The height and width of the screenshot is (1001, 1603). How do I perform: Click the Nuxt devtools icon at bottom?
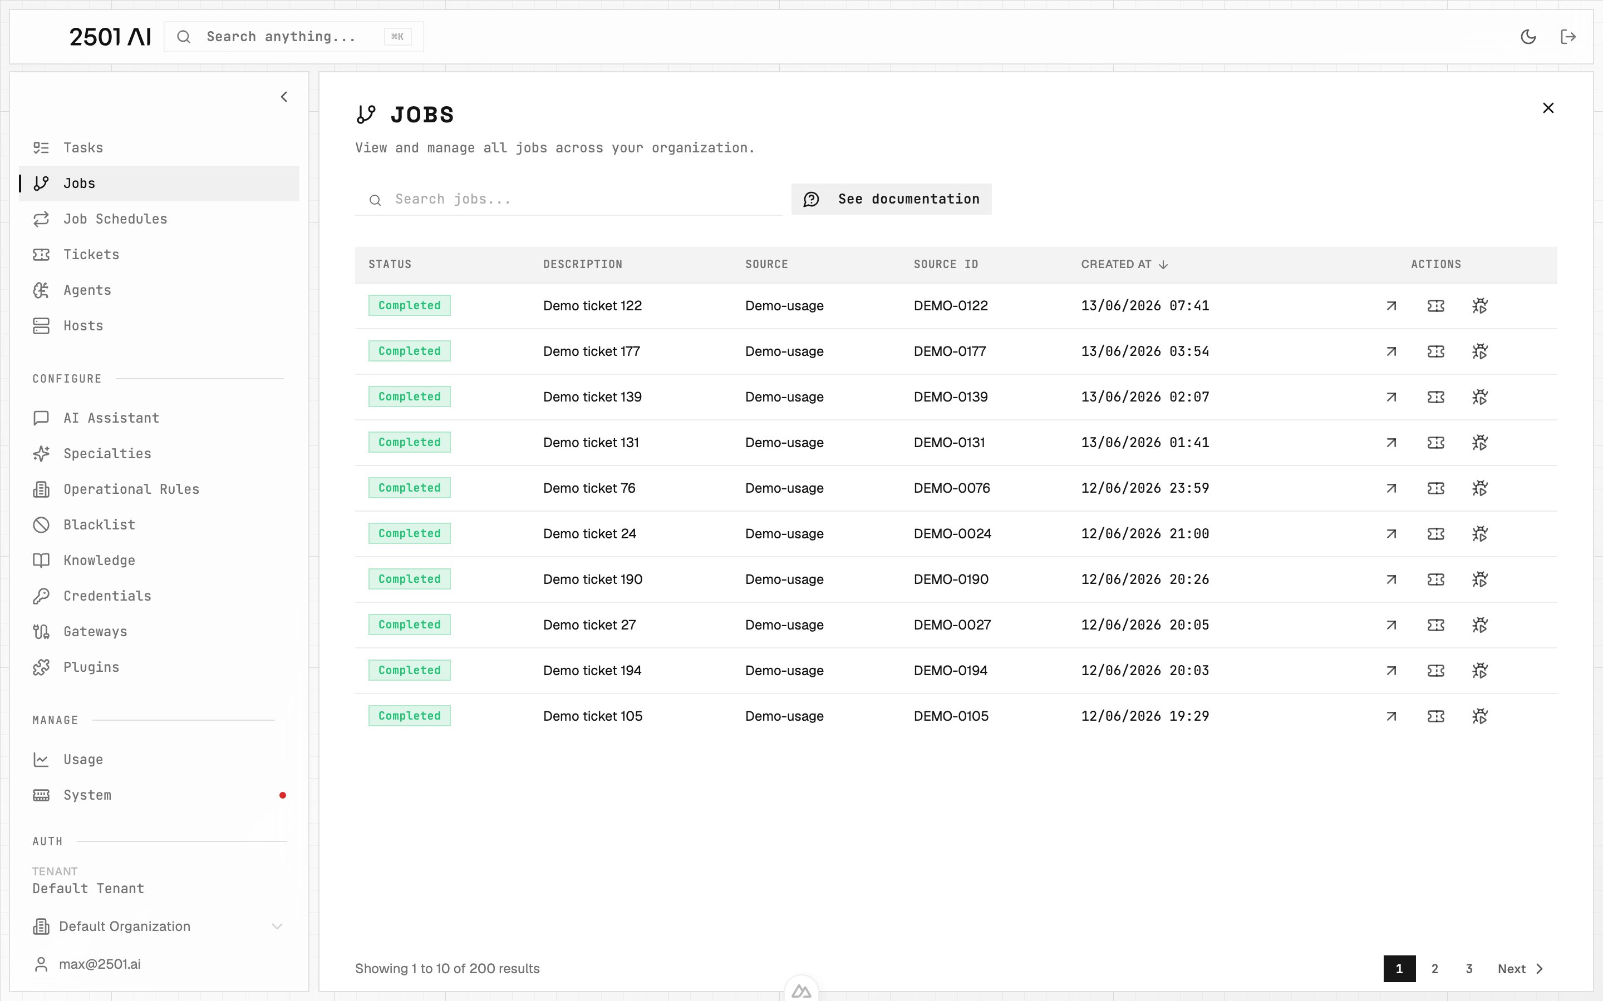tap(801, 991)
